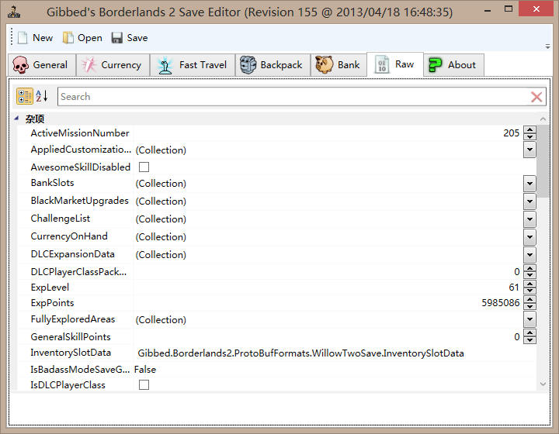559x434 pixels.
Task: Open BlackMarketUpgrades collection dropdown
Action: [x=529, y=201]
